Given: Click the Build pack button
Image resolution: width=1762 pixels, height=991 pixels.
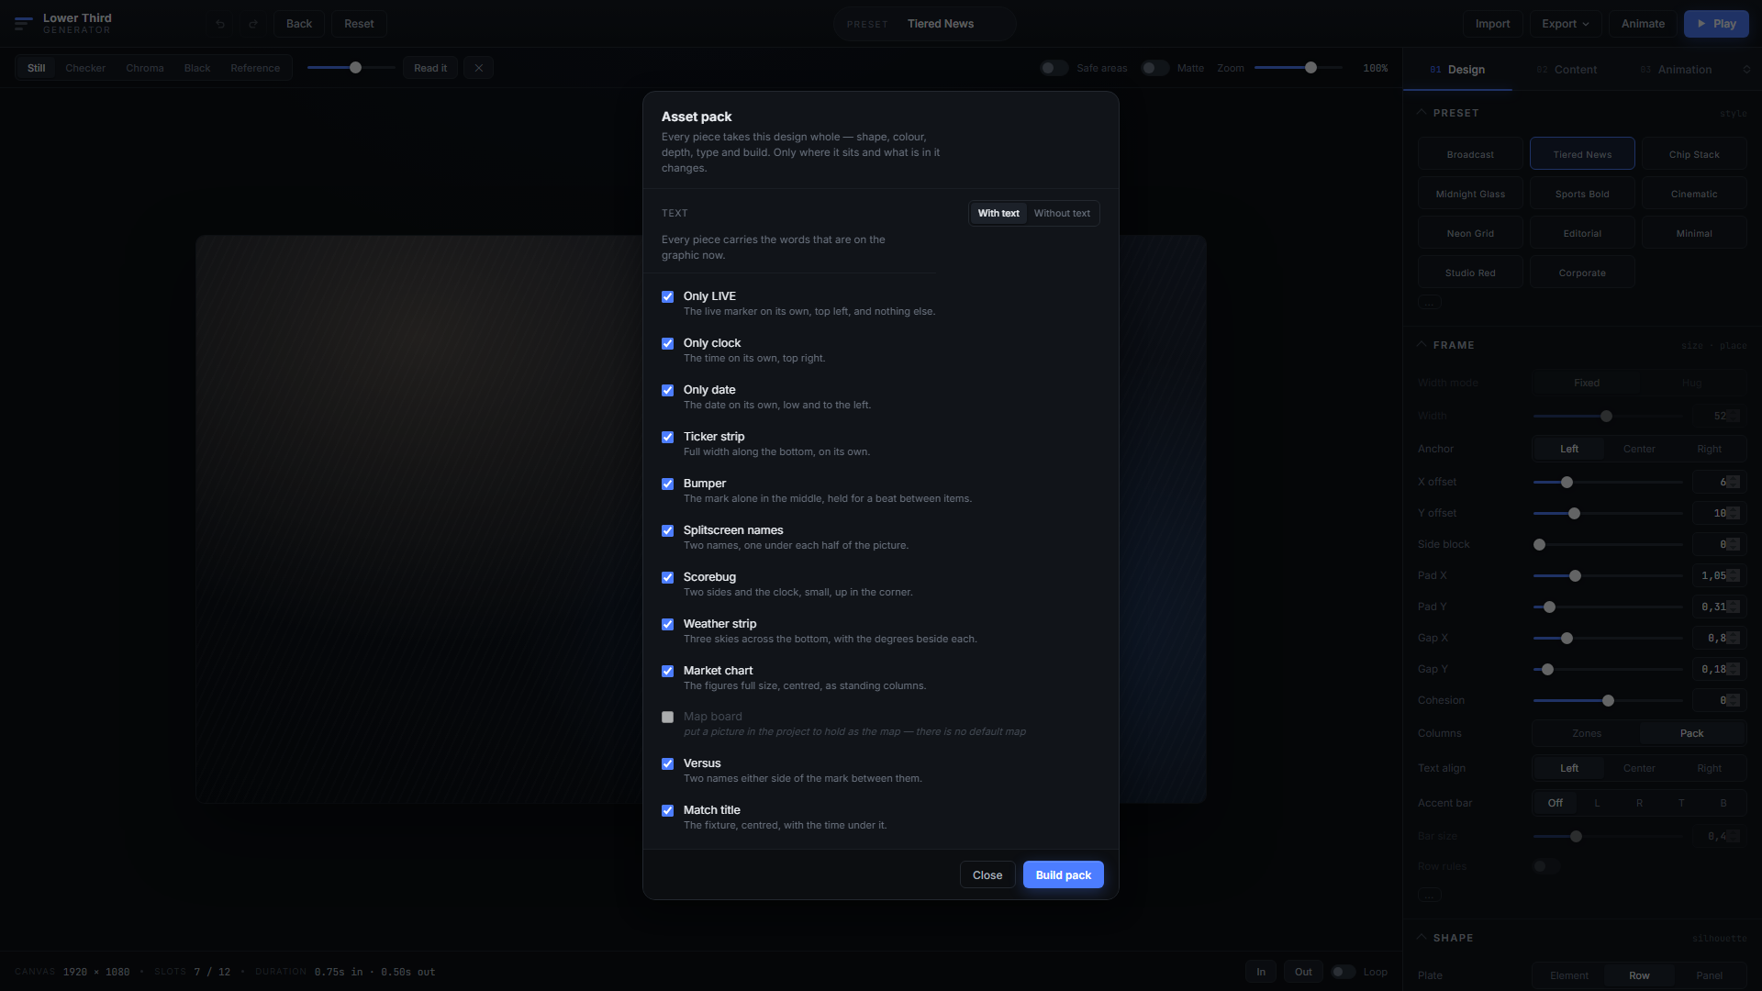Looking at the screenshot, I should pyautogui.click(x=1064, y=875).
